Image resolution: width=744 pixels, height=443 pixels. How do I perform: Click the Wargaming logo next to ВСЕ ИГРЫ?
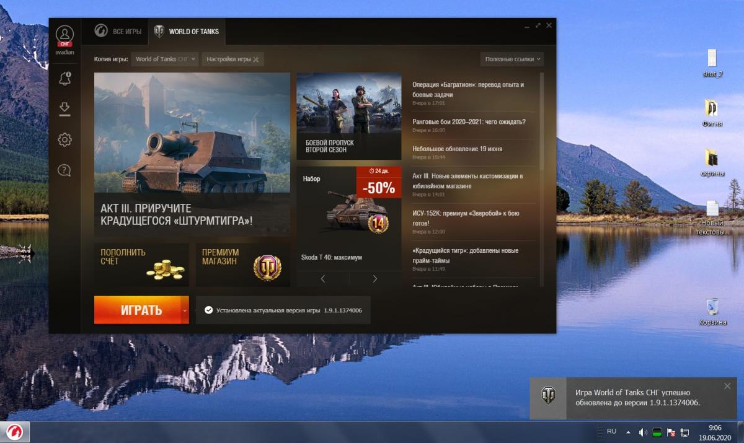coord(100,31)
